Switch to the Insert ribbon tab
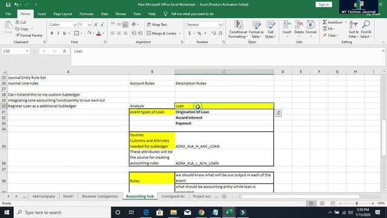Image resolution: width=387 pixels, height=218 pixels. coord(42,14)
